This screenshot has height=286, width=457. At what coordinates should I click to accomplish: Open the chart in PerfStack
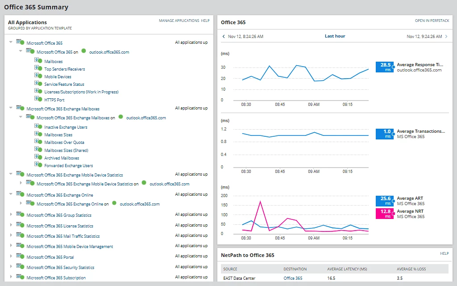pyautogui.click(x=432, y=21)
